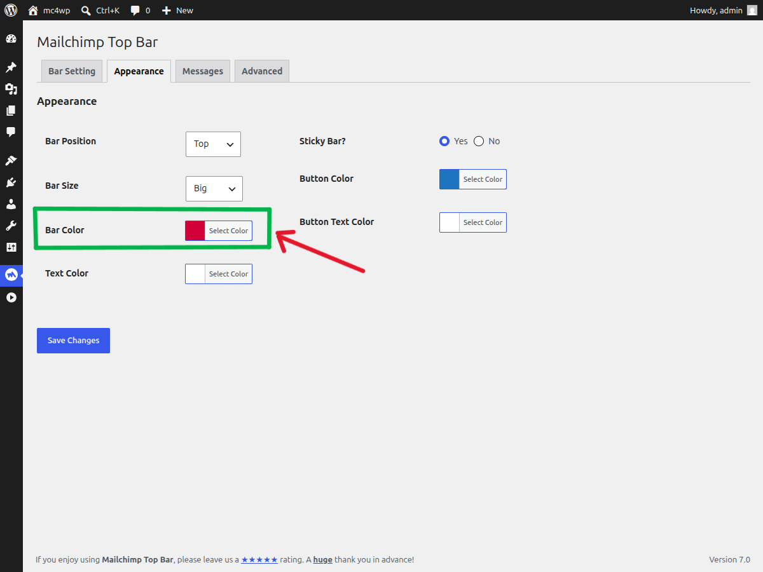Viewport: 763px width, 572px height.
Task: Open the Appearance paintbrush sidebar icon
Action: click(11, 161)
